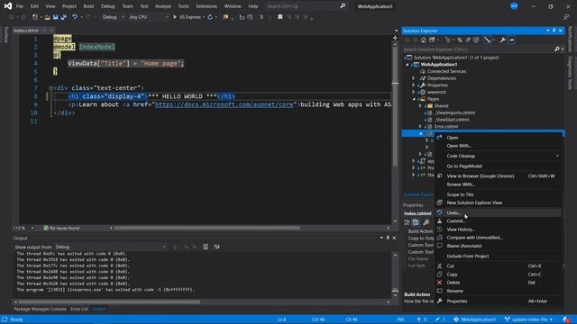This screenshot has height=324, width=577.
Task: Click Sync with Active Document icon in Solution Explorer
Action: click(460, 40)
